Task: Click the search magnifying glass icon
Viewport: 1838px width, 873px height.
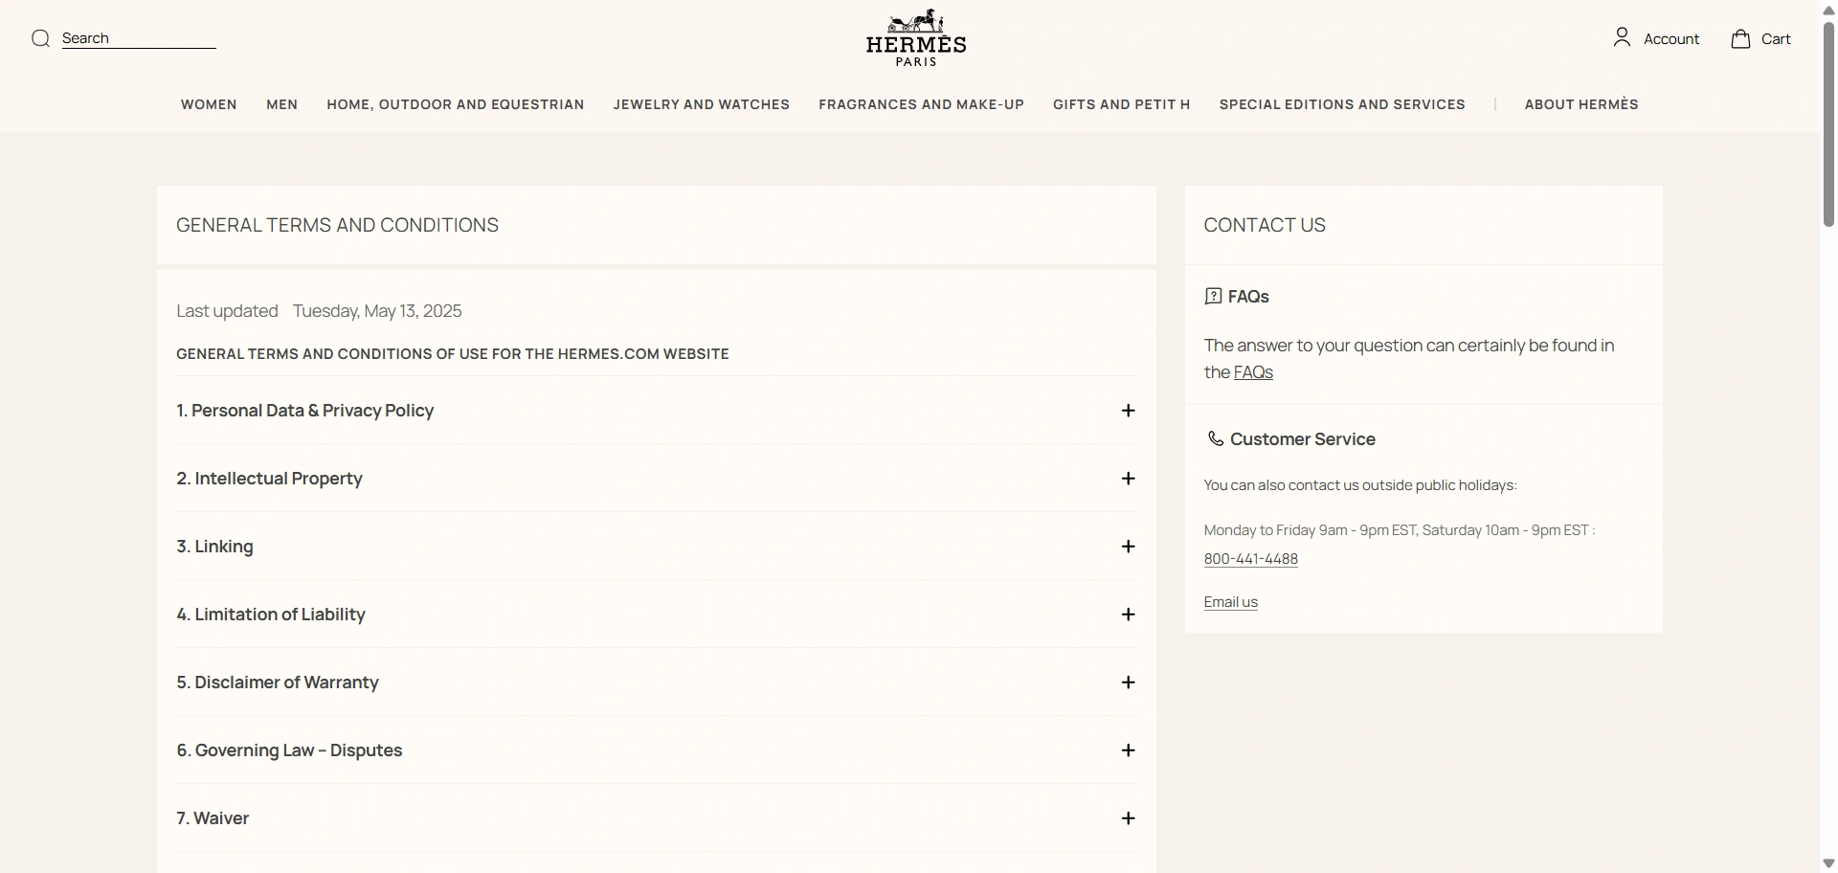Action: [x=40, y=38]
